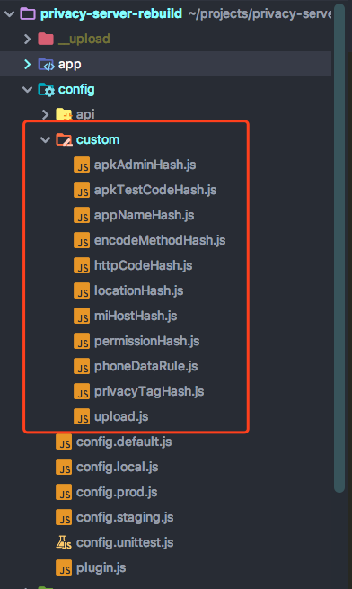Click the JS icon beside apkAdminHash.js
The height and width of the screenshot is (589, 352).
coord(82,165)
